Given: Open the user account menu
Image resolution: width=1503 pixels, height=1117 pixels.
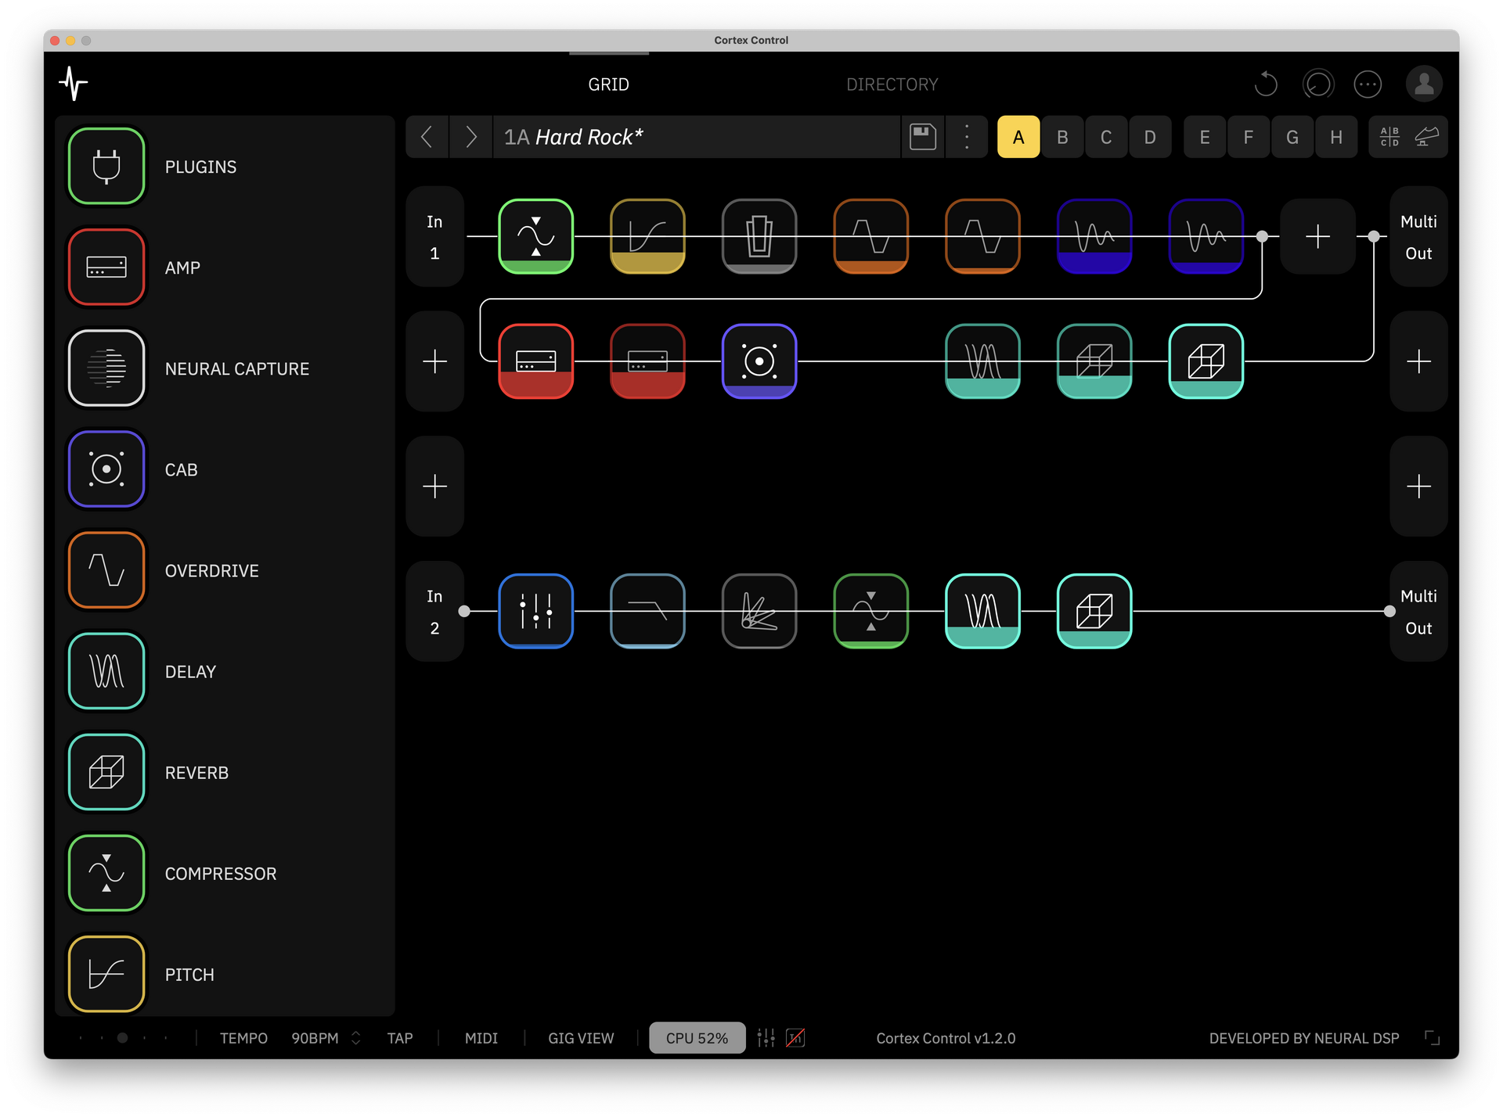Looking at the screenshot, I should [1424, 84].
